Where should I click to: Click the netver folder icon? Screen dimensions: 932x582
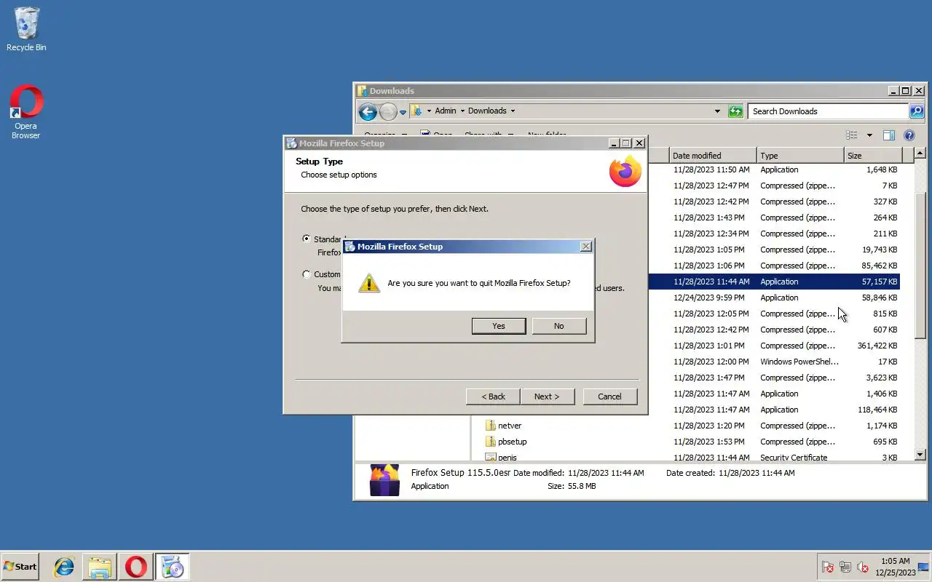point(490,426)
